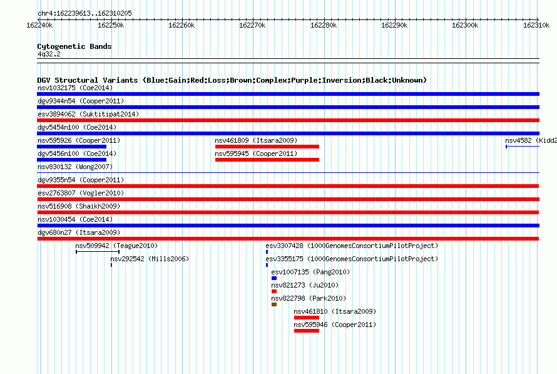
Task: Click the nsv822798 (Park2010) label
Action: click(309, 298)
